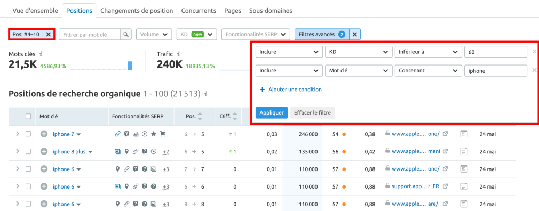
Task: Click location pin icon in iphone 8 plus row
Action: (x=126, y=151)
